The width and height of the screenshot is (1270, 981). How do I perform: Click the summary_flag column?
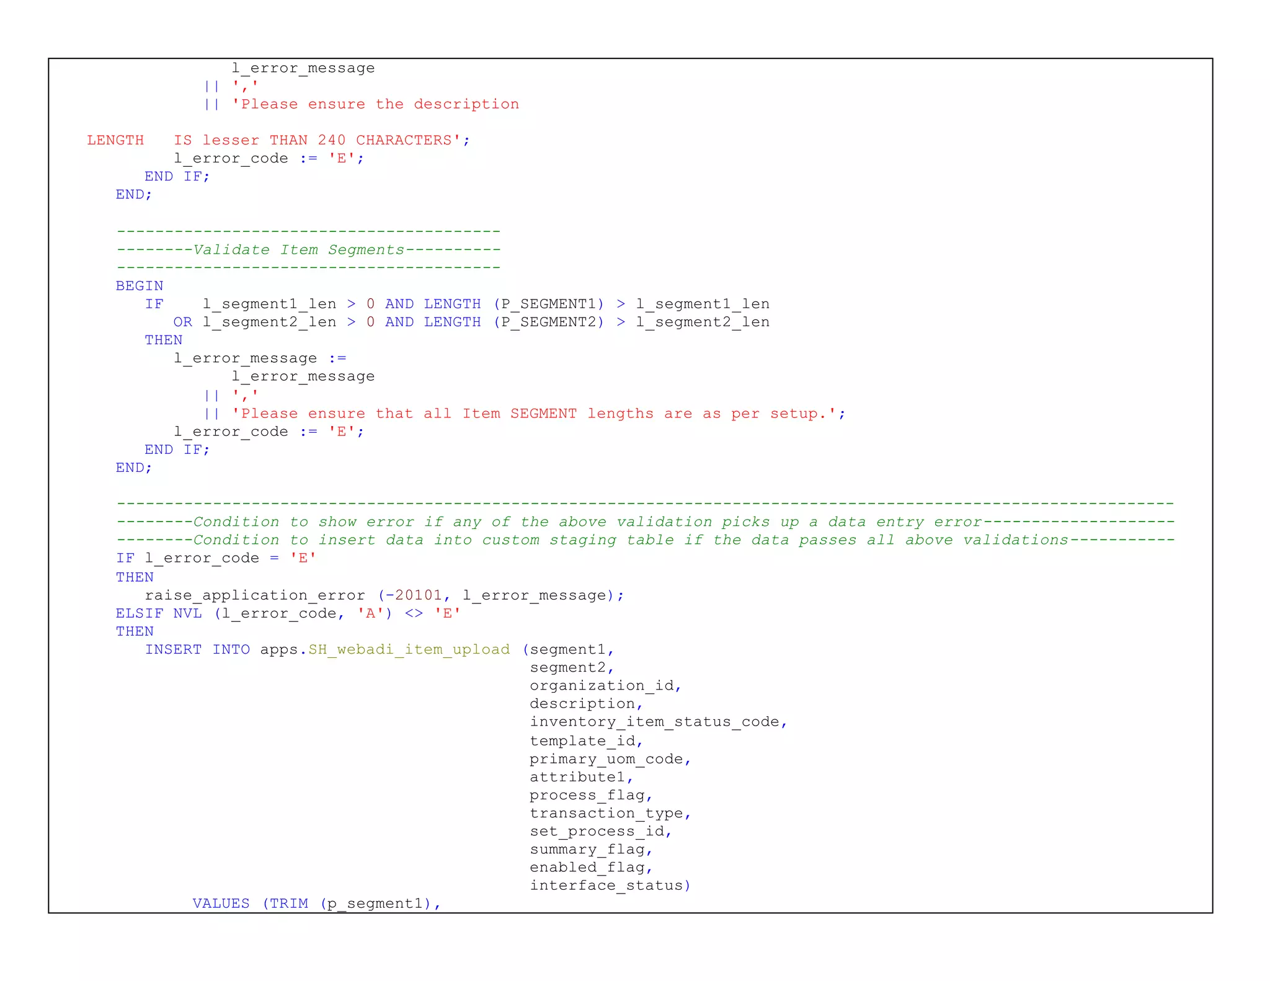pyautogui.click(x=587, y=849)
